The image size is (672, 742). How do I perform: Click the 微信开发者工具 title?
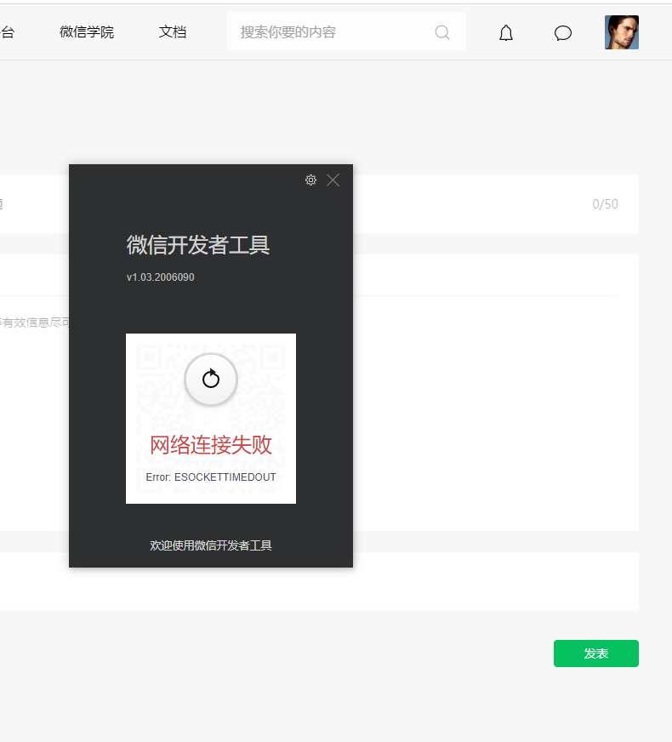[x=198, y=245]
